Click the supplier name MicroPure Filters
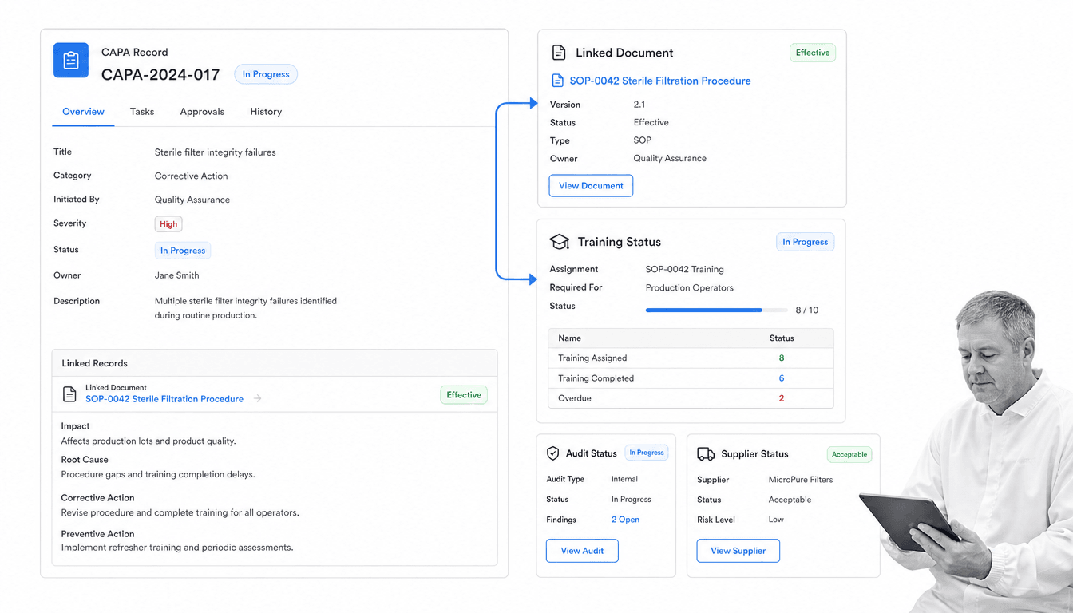Viewport: 1073px width, 613px height. [x=801, y=480]
